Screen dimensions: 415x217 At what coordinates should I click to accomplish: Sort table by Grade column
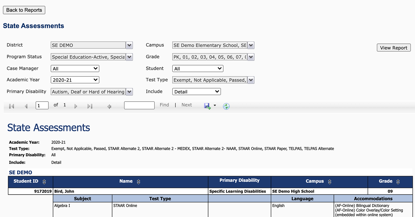tap(398, 182)
